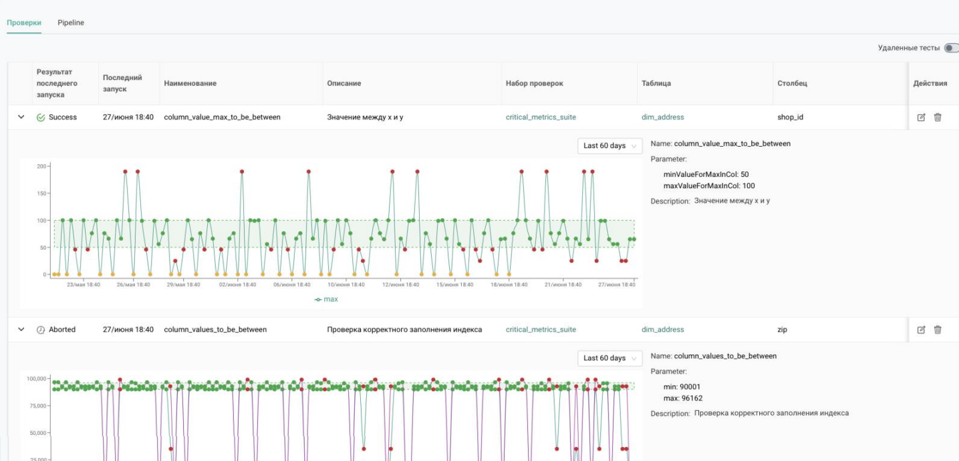The width and height of the screenshot is (959, 461).
Task: Click minValueForMaxInCol: 50 parameter text
Action: point(706,174)
